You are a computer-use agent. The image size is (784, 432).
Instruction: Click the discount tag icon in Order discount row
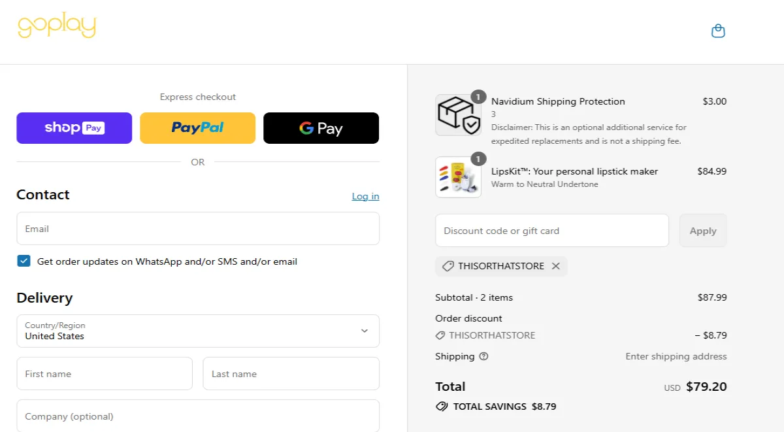(x=442, y=335)
